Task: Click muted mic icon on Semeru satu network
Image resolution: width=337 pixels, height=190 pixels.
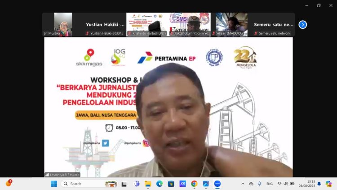Action: [256, 33]
